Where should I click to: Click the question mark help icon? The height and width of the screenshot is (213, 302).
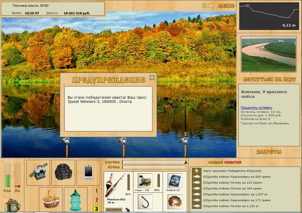[211, 6]
